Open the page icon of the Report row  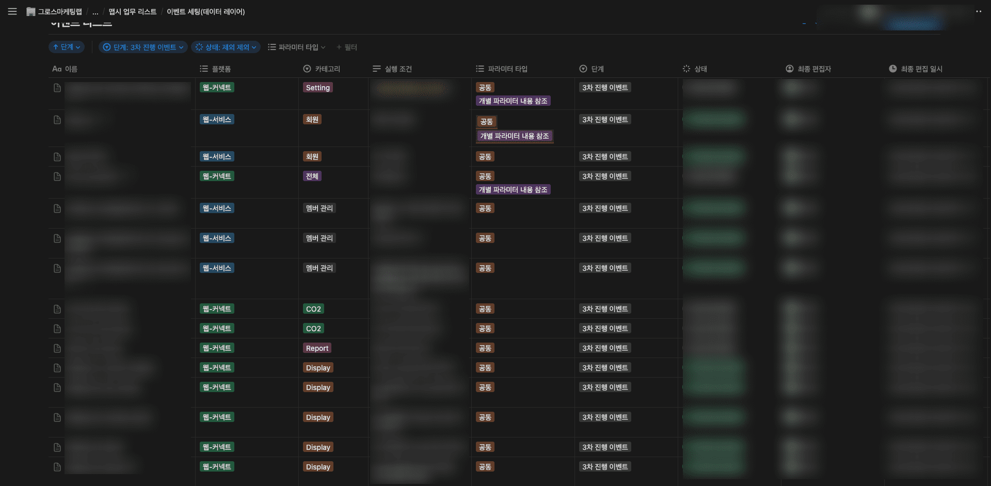[x=57, y=348]
